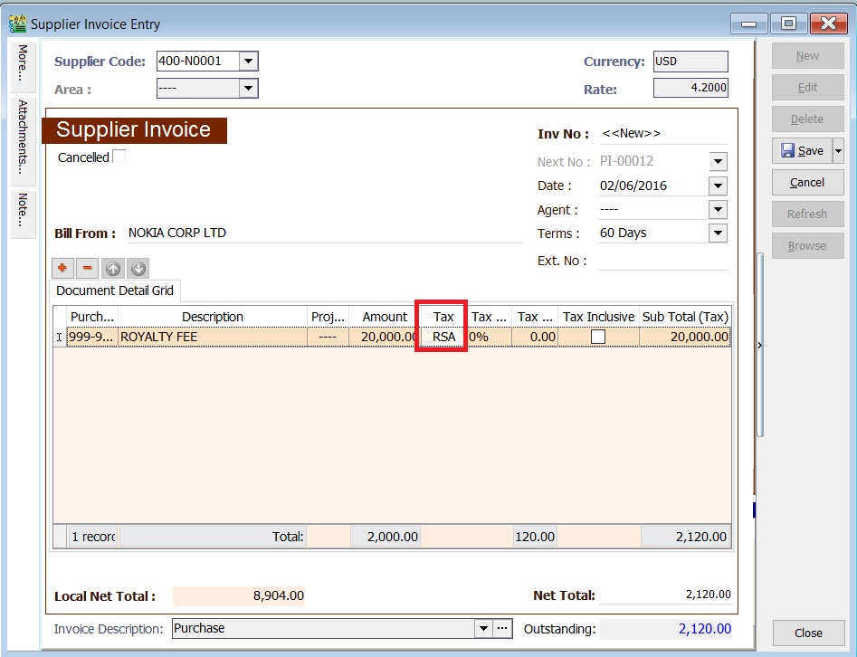Viewport: 857px width, 657px height.
Task: Tick the Tax Inclusive checkbox in row
Action: pos(598,337)
